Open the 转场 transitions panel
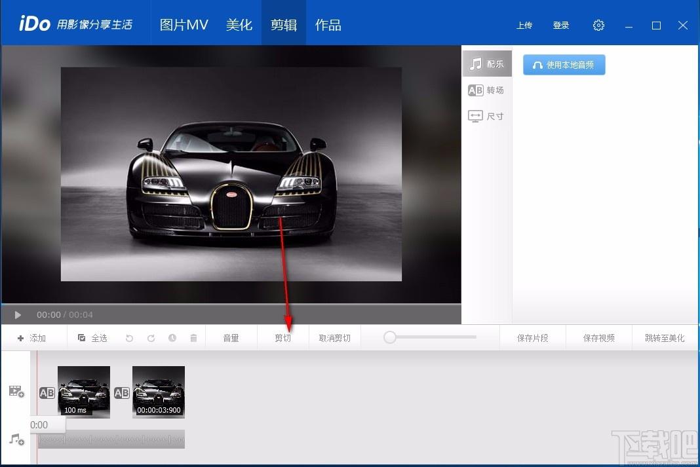 [x=486, y=90]
